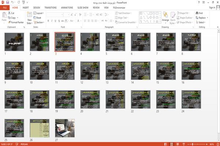The image size is (220, 146).
Task: Toggle Italic formatting button
Action: (52, 21)
